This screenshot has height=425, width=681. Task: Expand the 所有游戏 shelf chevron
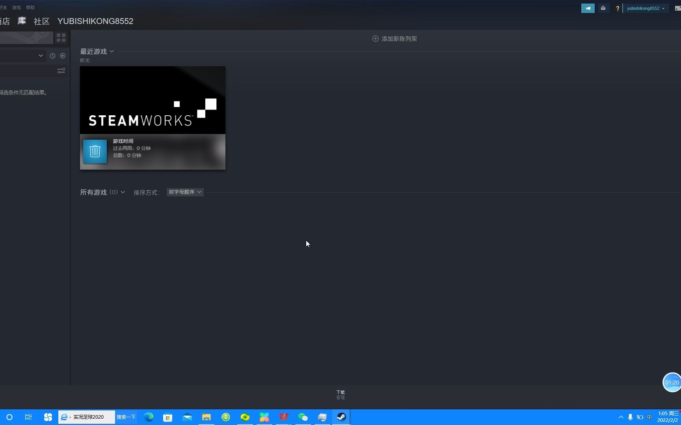click(x=123, y=192)
